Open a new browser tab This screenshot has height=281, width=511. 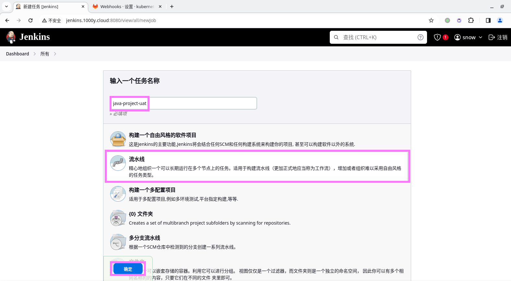click(172, 6)
